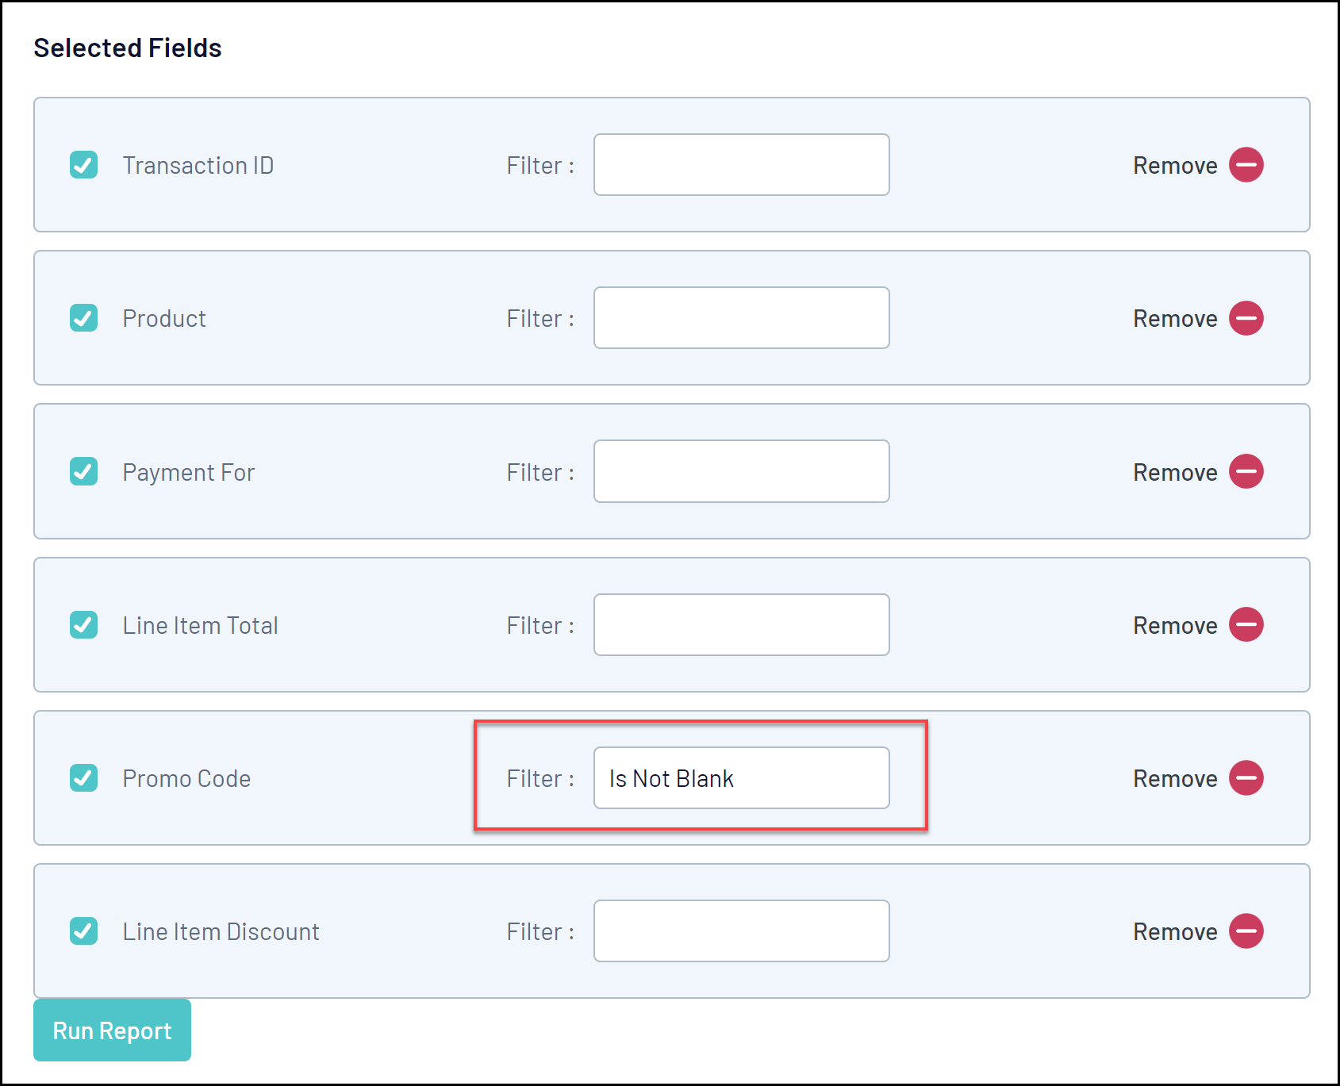1340x1086 pixels.
Task: Click Remove text for Line Item Discount
Action: pyautogui.click(x=1174, y=931)
